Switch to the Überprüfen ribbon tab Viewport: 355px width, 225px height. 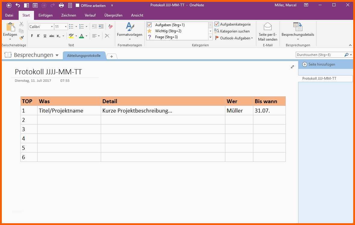[113, 15]
